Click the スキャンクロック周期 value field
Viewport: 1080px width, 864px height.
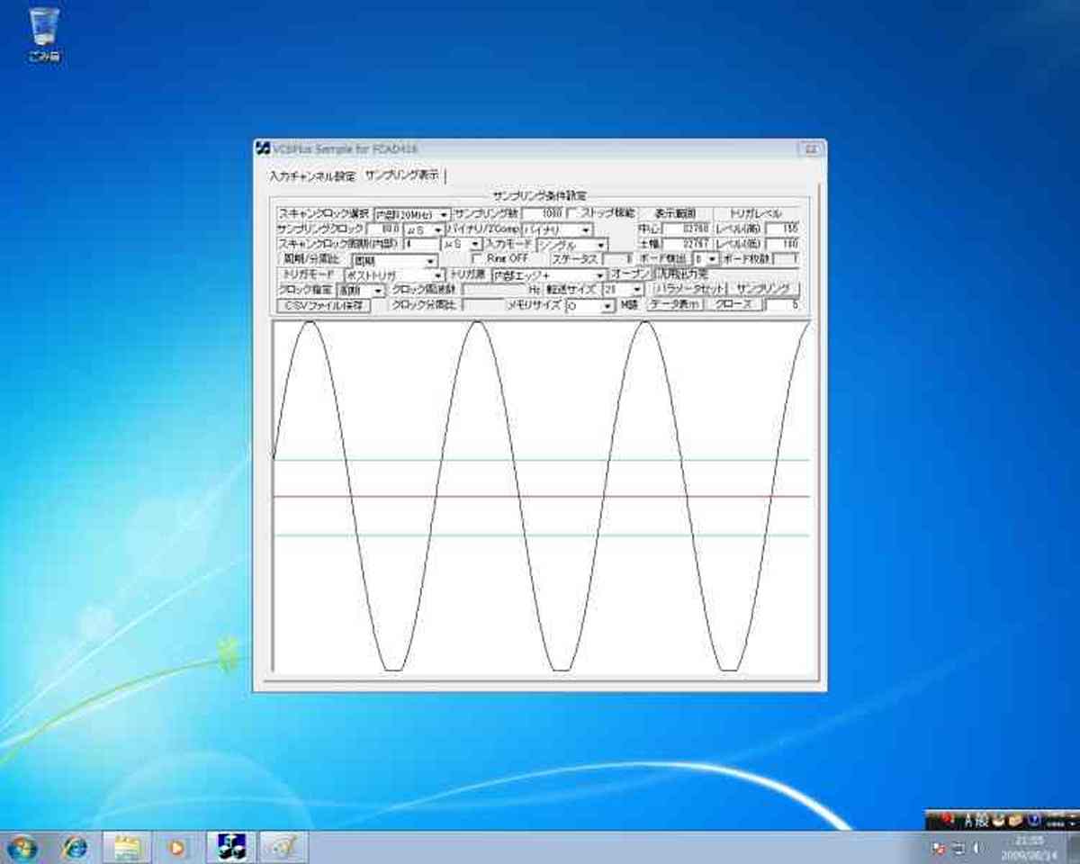tap(421, 244)
